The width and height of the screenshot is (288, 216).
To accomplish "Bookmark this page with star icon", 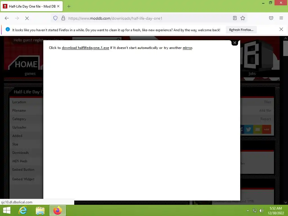I will 243,18.
